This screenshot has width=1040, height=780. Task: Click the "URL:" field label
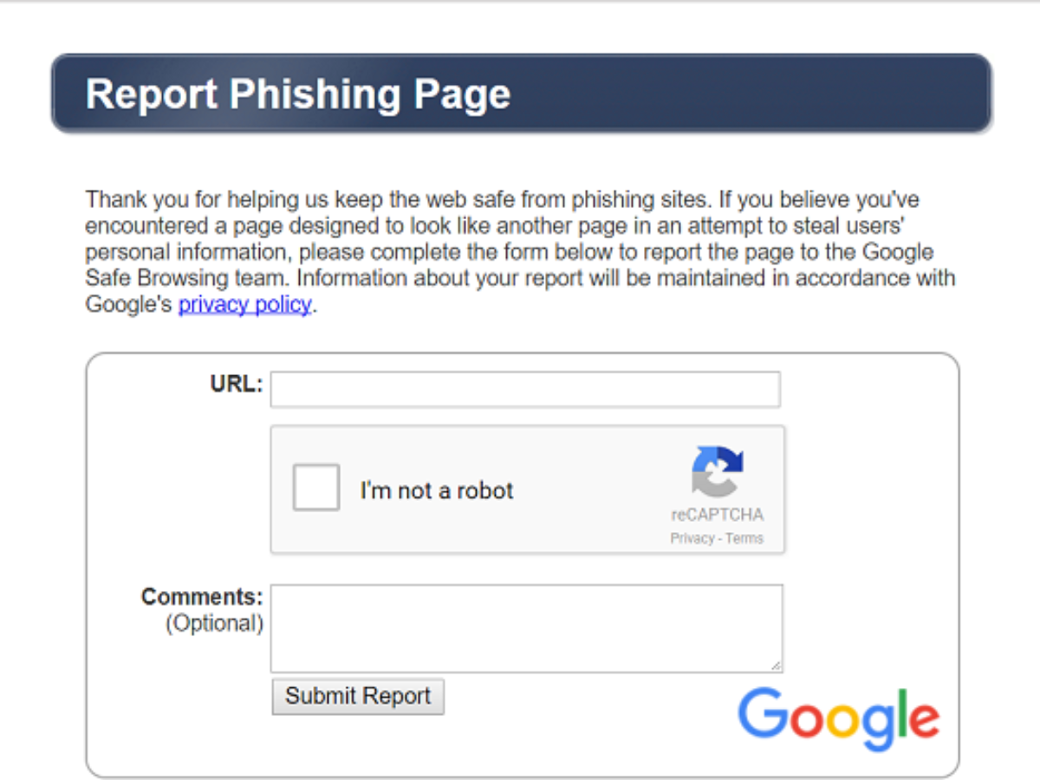[x=236, y=384]
